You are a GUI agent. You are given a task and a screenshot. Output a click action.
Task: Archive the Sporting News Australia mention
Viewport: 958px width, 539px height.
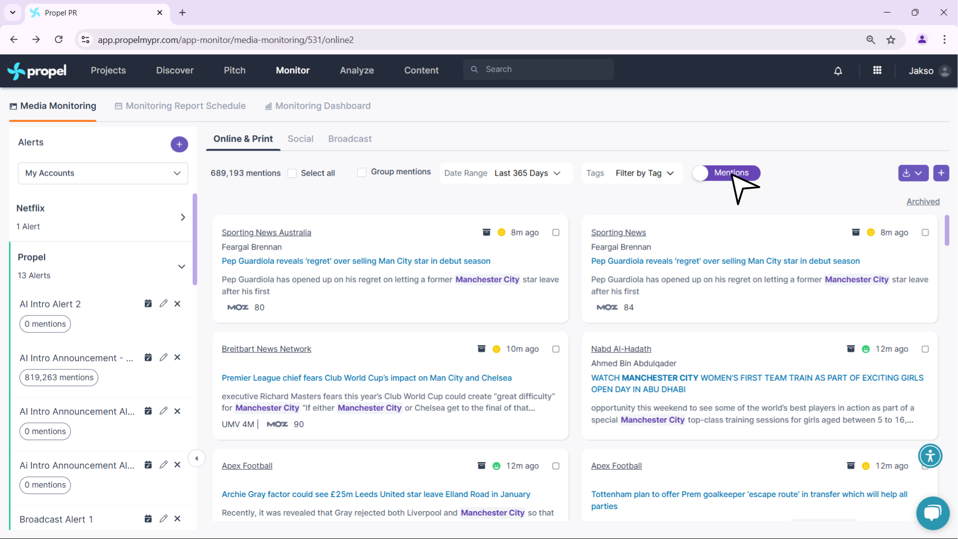pos(486,232)
